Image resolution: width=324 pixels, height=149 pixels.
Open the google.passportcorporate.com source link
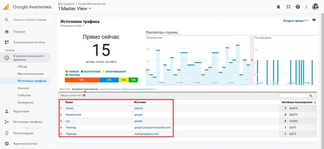[153, 127]
